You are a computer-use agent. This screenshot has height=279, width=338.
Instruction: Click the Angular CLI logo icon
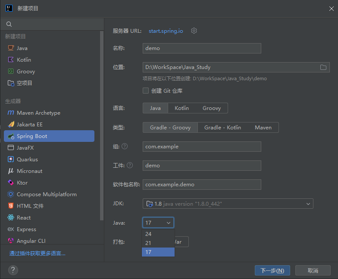pyautogui.click(x=11, y=241)
